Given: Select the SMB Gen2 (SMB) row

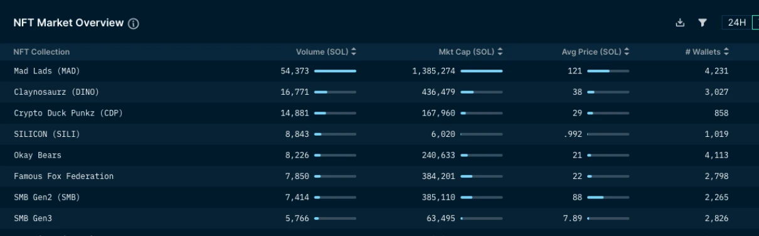Looking at the screenshot, I should point(379,197).
